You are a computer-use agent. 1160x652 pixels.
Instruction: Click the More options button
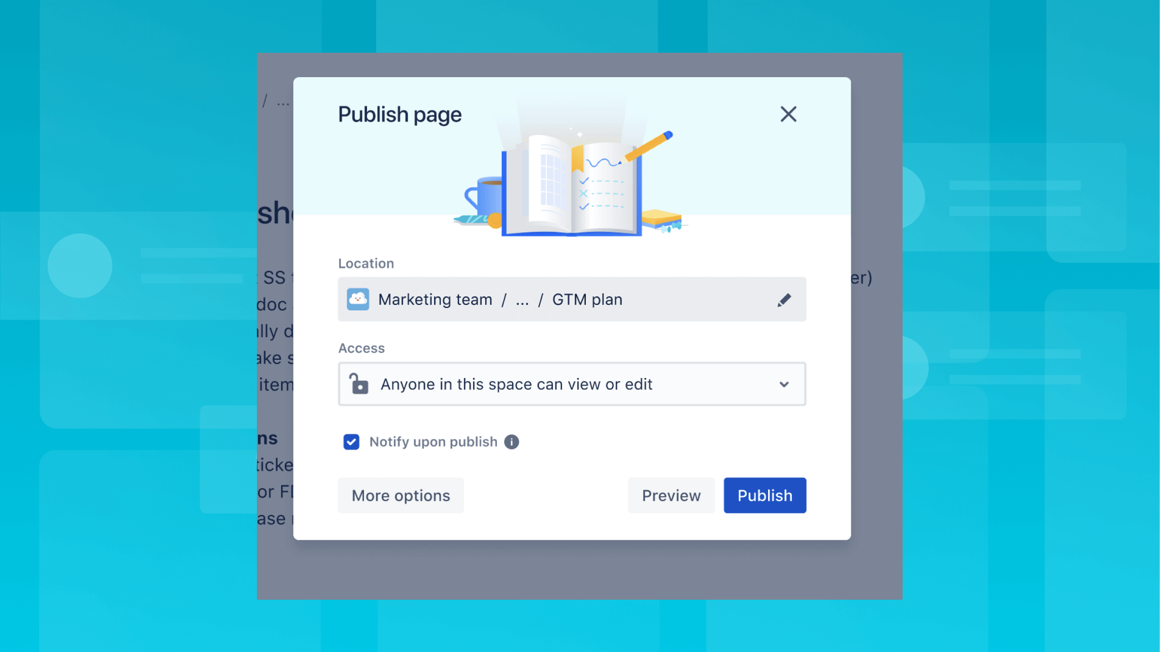click(401, 495)
